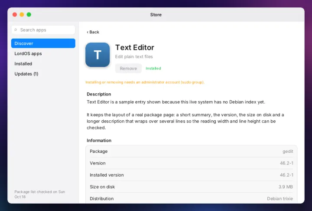Screen dimensions: 312x211
Task: Open Updates (1) section
Action: [x=26, y=74]
